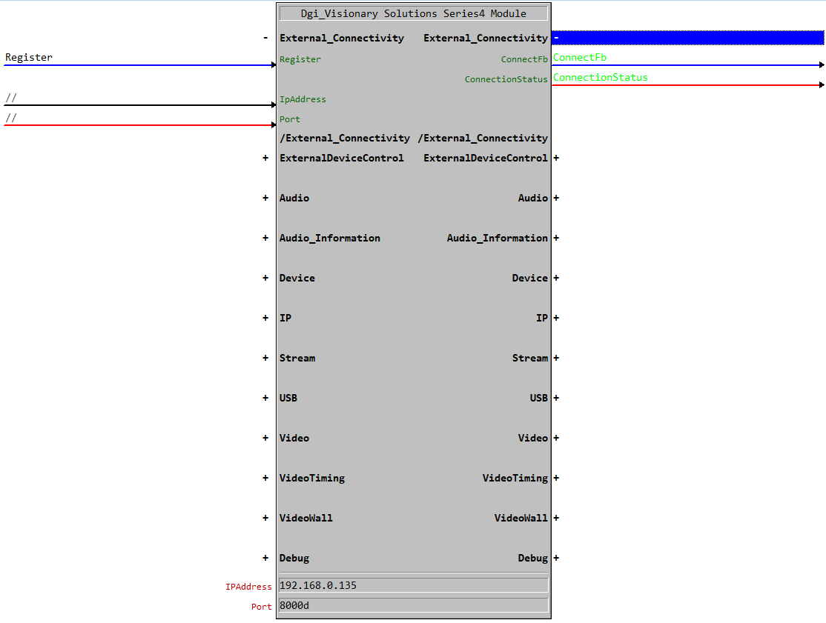Click the red Port parameter label

click(261, 607)
